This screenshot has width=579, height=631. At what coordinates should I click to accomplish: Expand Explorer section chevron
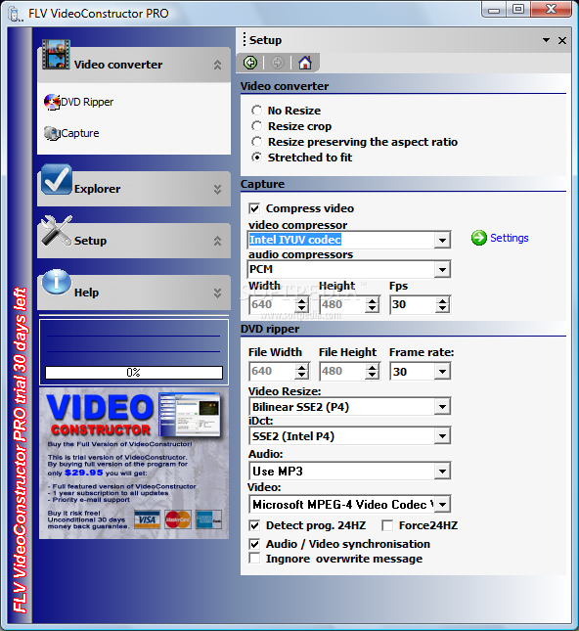pyautogui.click(x=217, y=190)
